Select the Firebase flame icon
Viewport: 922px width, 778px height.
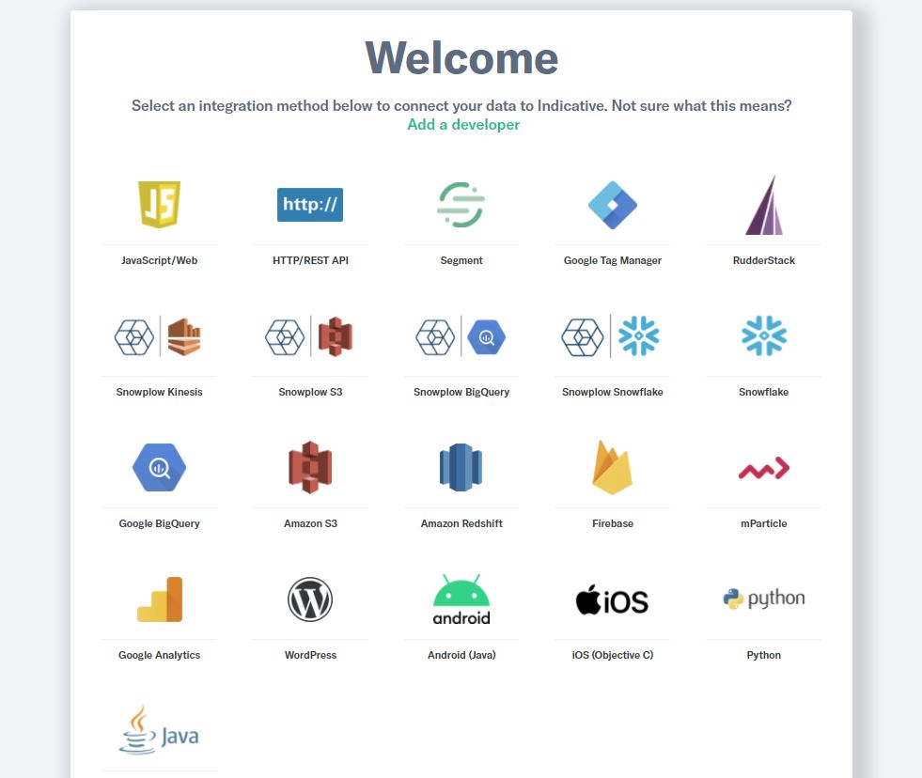coord(612,468)
